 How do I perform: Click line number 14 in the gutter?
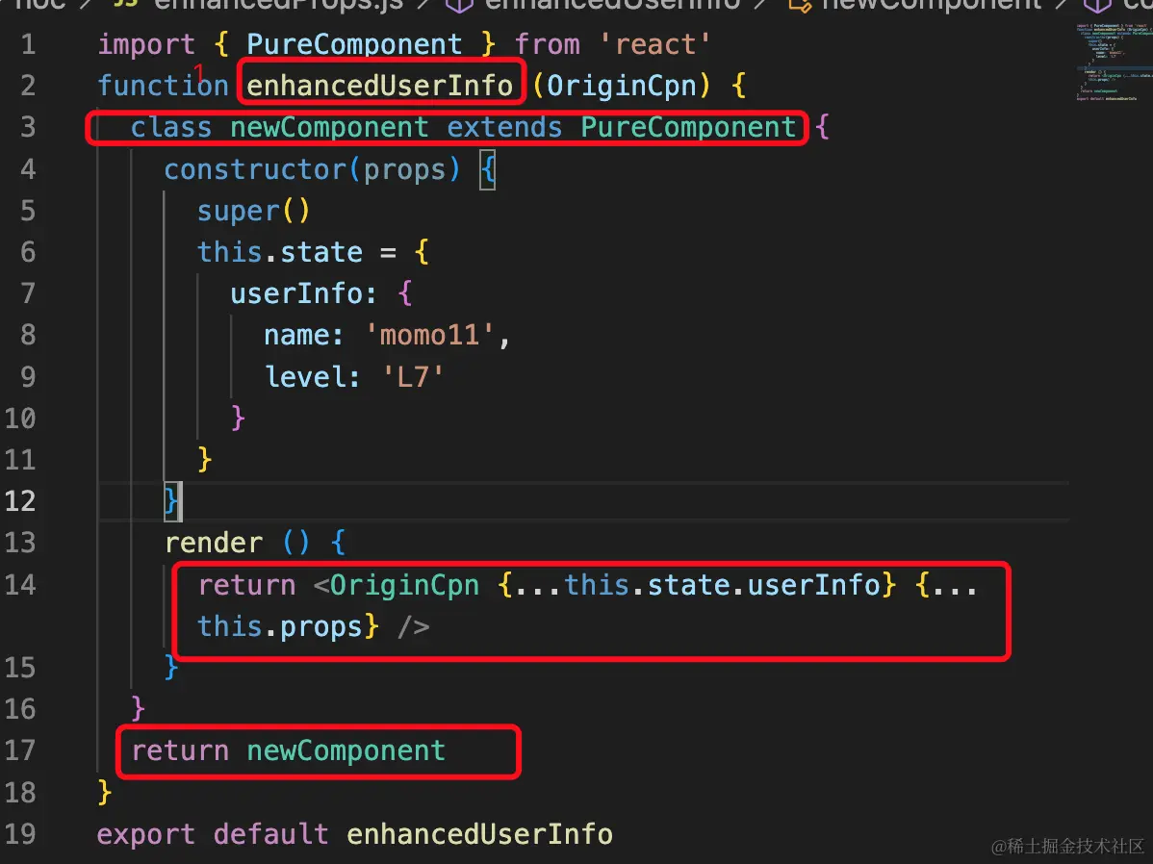(20, 585)
